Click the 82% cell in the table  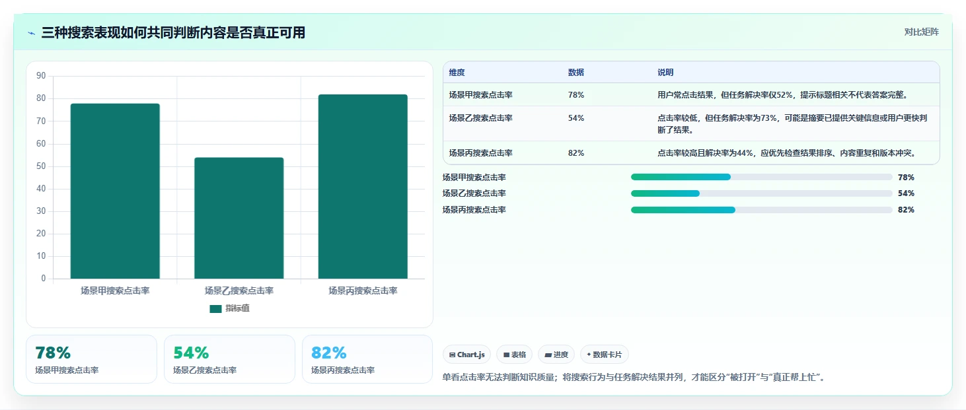pos(576,153)
